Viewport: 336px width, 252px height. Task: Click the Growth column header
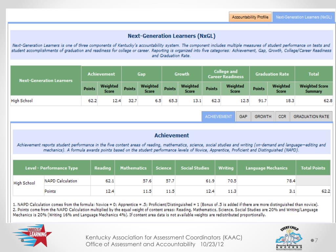click(182, 74)
